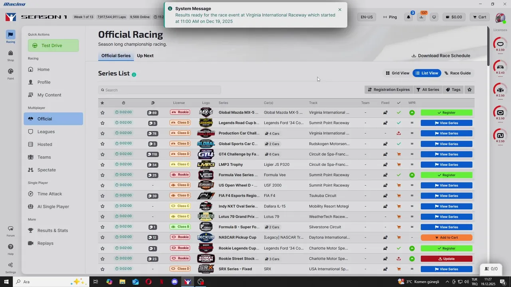
Task: Favorite the NASCAR Pickup Cup series
Action: (x=102, y=238)
